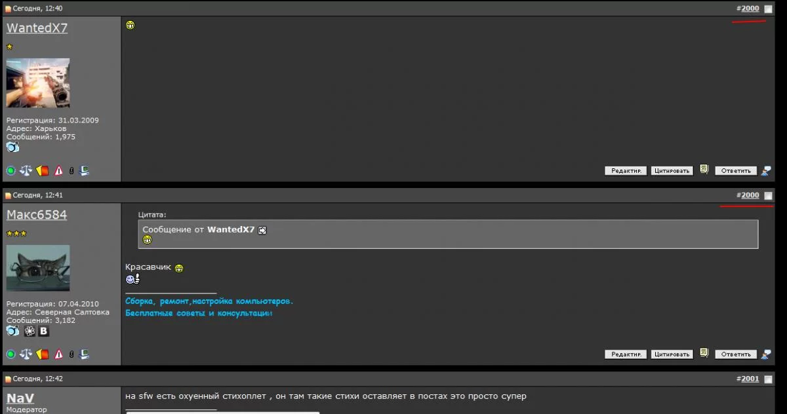The image size is (787, 414).
Task: Report WantedX7's post via warning triangle icon
Action: tap(58, 170)
